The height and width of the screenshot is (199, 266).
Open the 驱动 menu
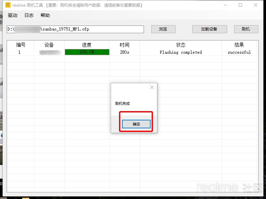coord(12,15)
